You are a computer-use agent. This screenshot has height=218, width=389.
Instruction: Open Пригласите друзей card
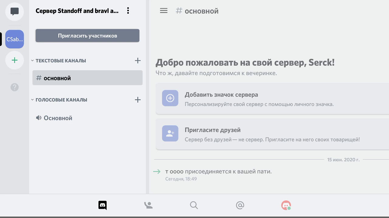(x=272, y=134)
